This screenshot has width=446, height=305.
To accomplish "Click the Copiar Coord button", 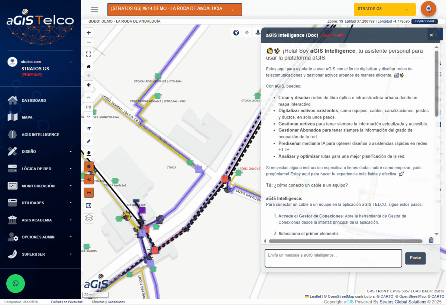I will coord(424,22).
